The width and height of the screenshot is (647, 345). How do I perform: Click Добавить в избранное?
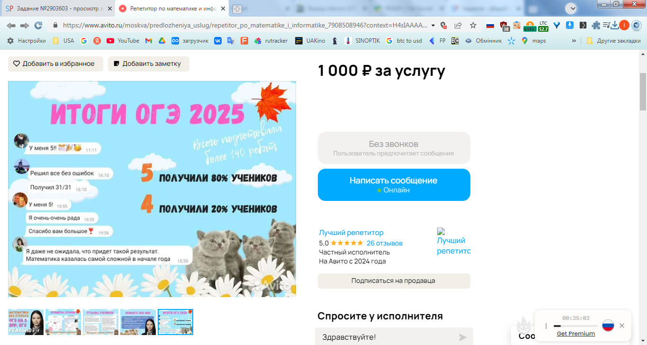click(55, 64)
